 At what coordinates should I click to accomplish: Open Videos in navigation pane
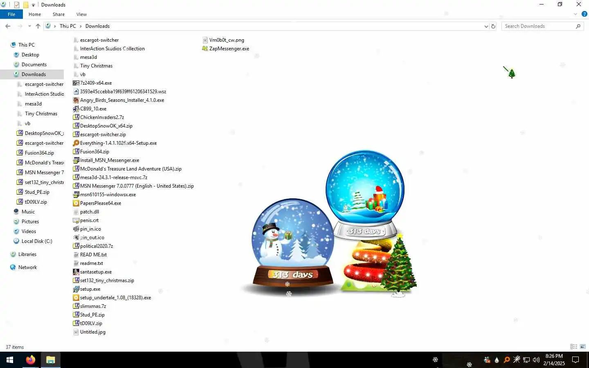(x=29, y=231)
